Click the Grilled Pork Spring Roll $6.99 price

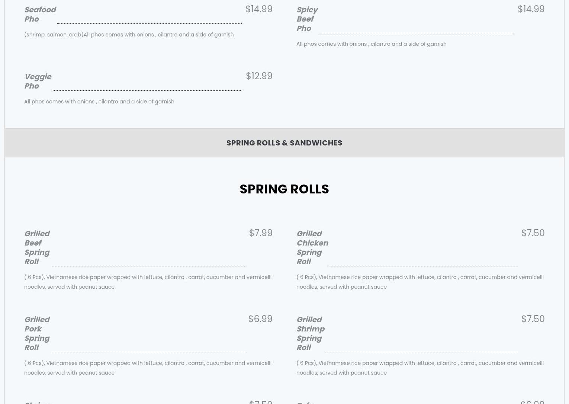[260, 319]
